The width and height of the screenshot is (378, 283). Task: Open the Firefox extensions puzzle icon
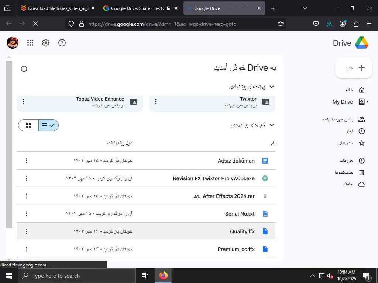356,24
